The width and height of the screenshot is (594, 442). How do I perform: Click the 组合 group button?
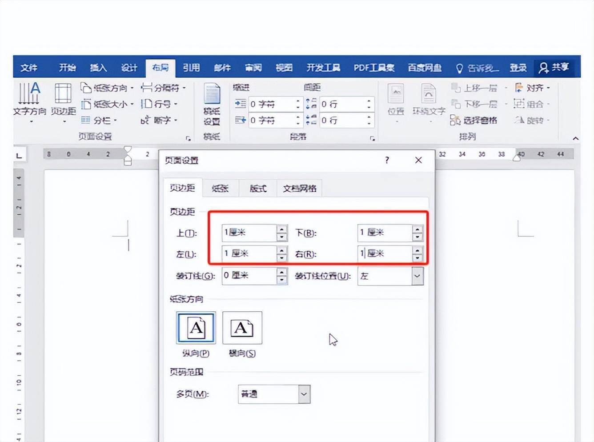pos(532,104)
